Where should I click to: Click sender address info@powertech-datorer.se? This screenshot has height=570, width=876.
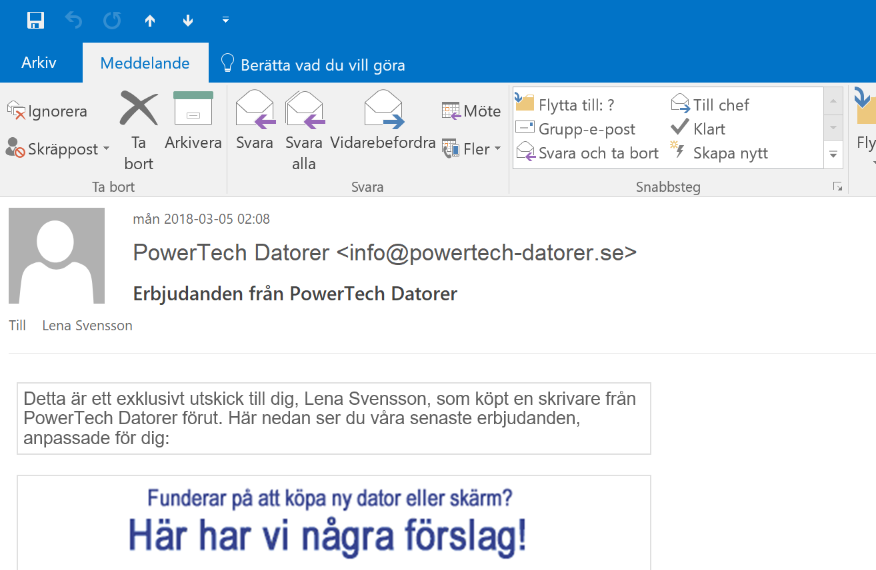point(487,253)
